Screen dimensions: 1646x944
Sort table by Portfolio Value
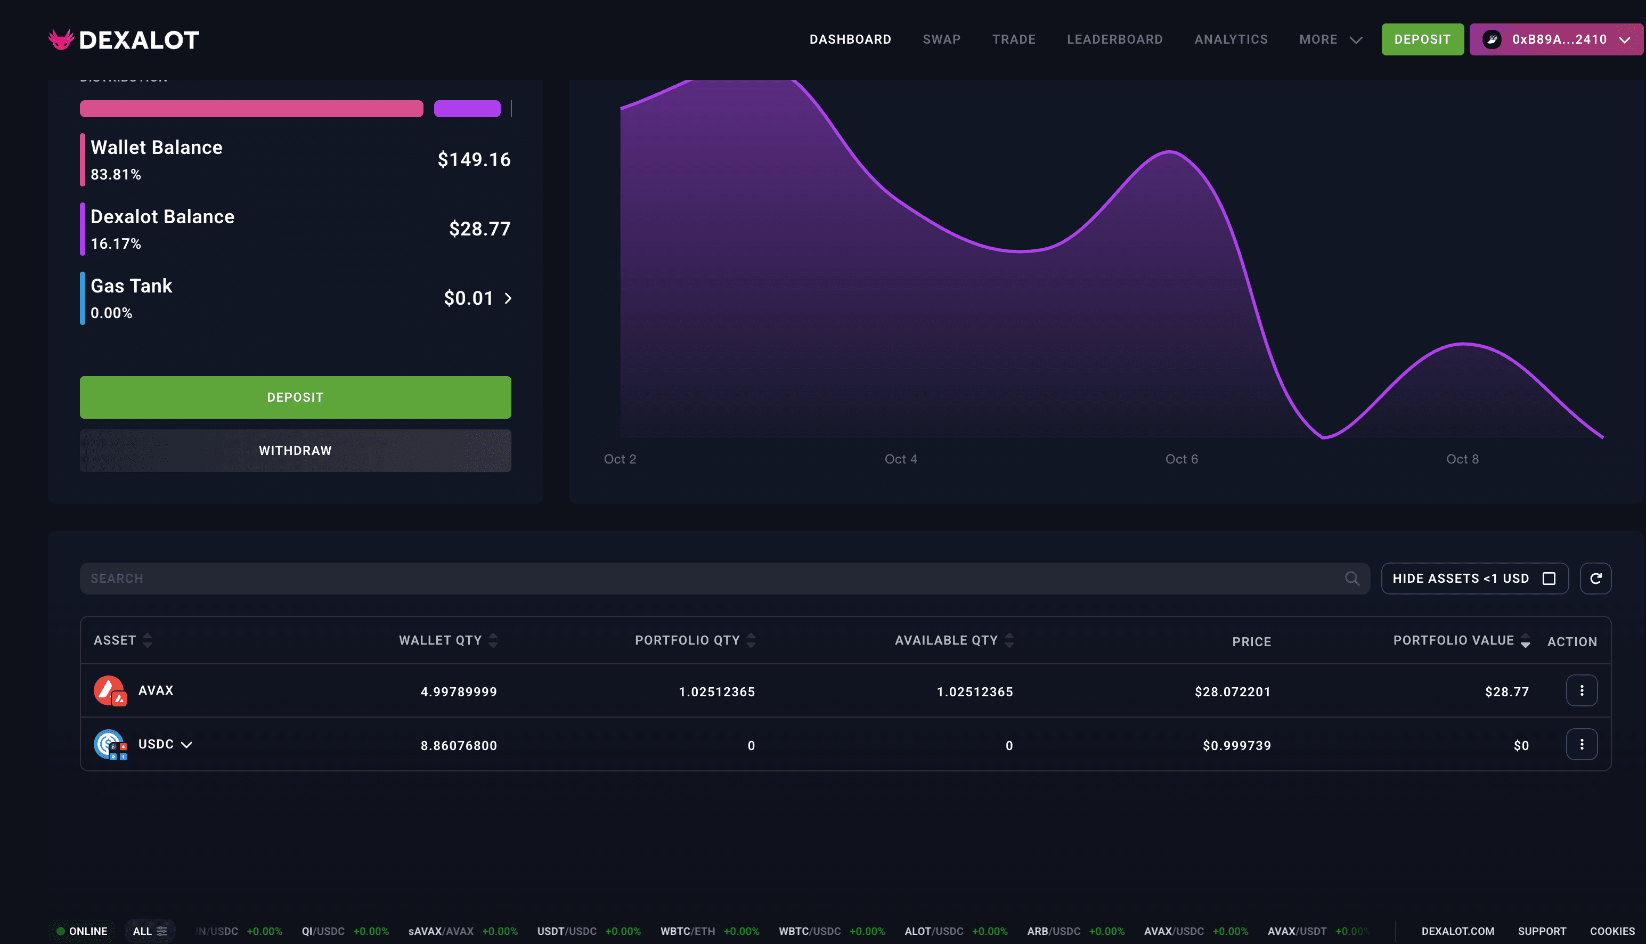pos(1526,640)
